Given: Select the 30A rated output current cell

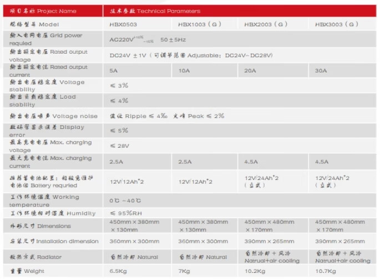Looking at the screenshot, I should 321,71.
